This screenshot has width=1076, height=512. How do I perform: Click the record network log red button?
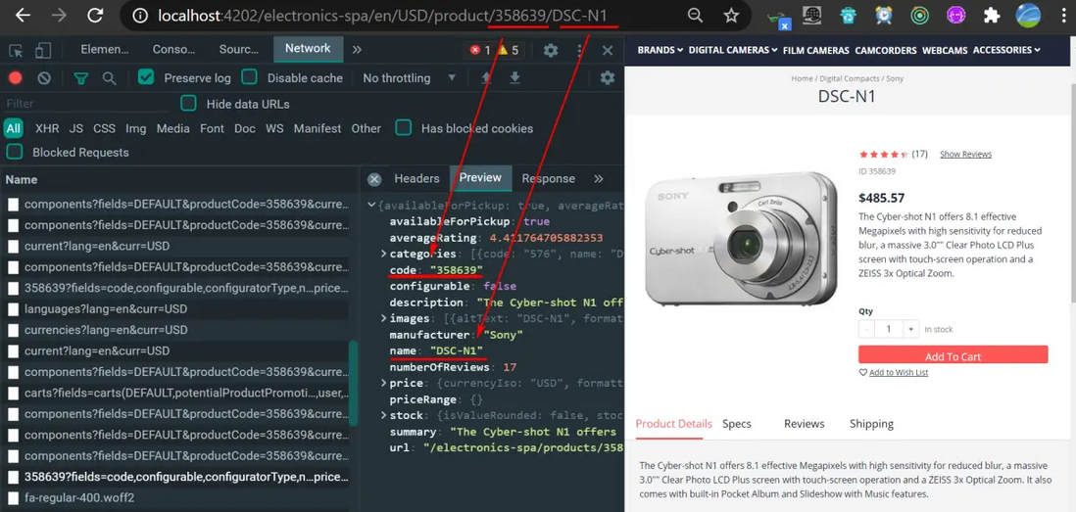click(x=15, y=78)
